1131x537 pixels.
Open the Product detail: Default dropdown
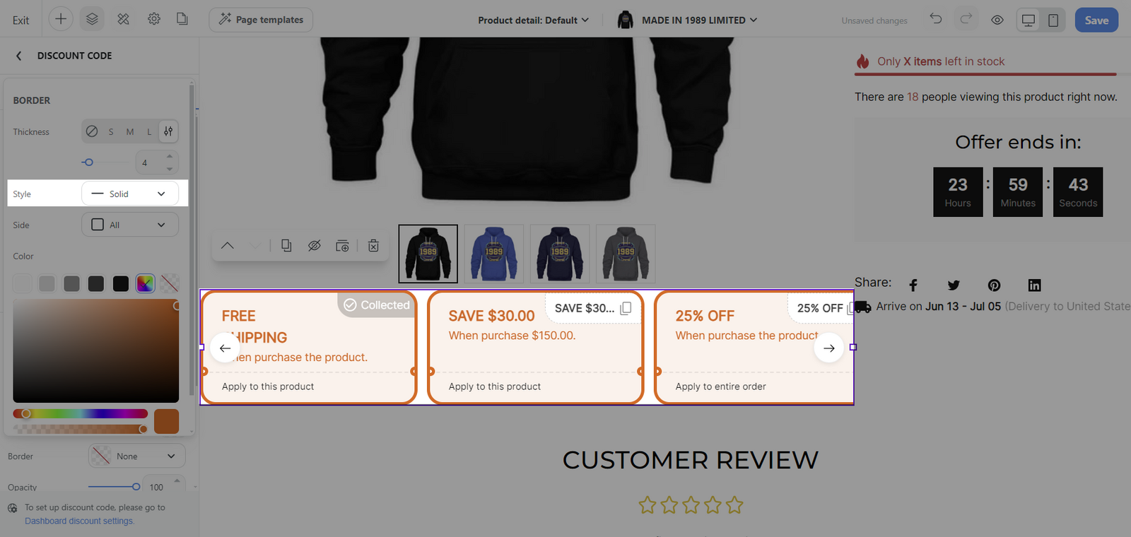tap(533, 20)
